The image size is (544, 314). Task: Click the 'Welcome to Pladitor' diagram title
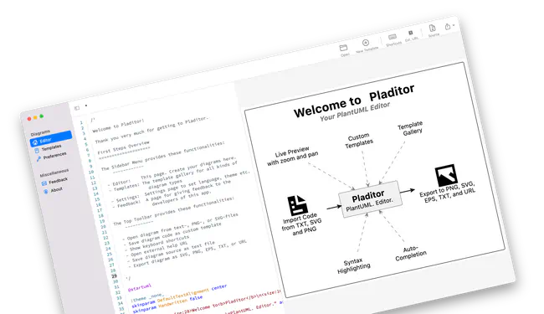(x=354, y=100)
